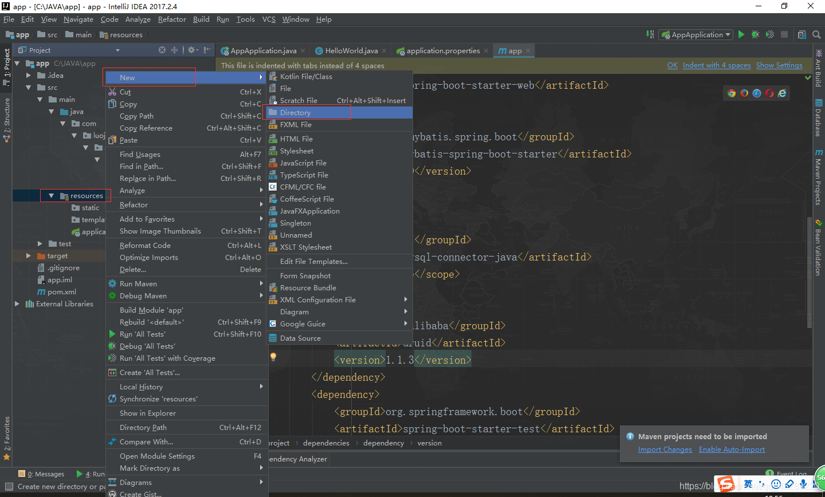The height and width of the screenshot is (497, 825).
Task: Select HTML File in New submenu
Action: (x=340, y=139)
